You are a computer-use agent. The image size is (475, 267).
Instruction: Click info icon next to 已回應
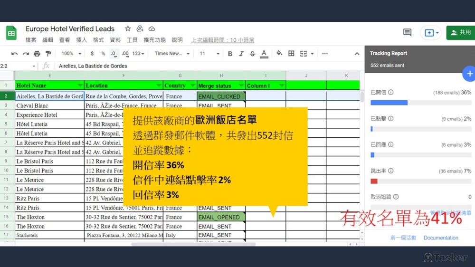[391, 144]
